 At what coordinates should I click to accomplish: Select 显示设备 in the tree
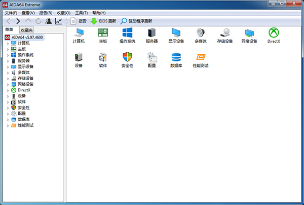(25, 66)
